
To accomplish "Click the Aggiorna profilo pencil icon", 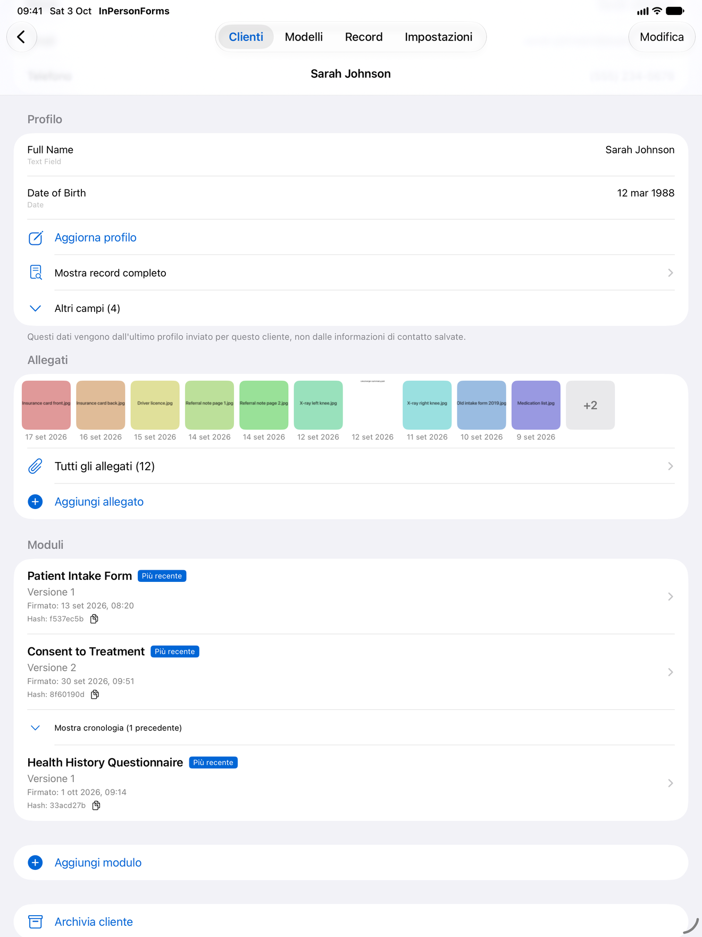I will click(36, 238).
